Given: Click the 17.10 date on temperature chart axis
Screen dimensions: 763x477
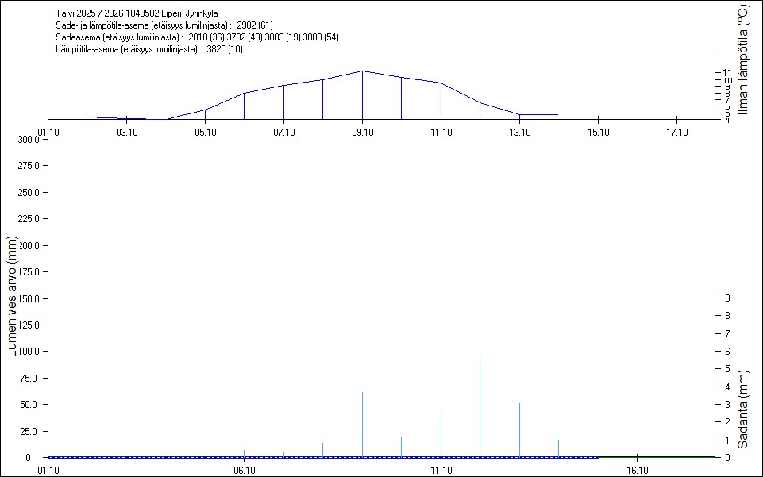Looking at the screenshot, I should pos(676,133).
